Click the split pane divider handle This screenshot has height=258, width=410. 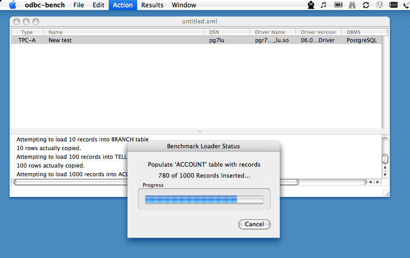[199, 131]
